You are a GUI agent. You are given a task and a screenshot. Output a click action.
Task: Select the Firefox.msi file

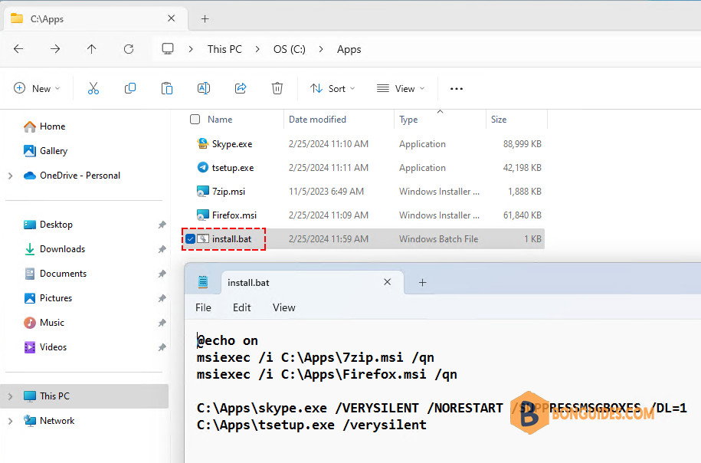[x=234, y=215]
